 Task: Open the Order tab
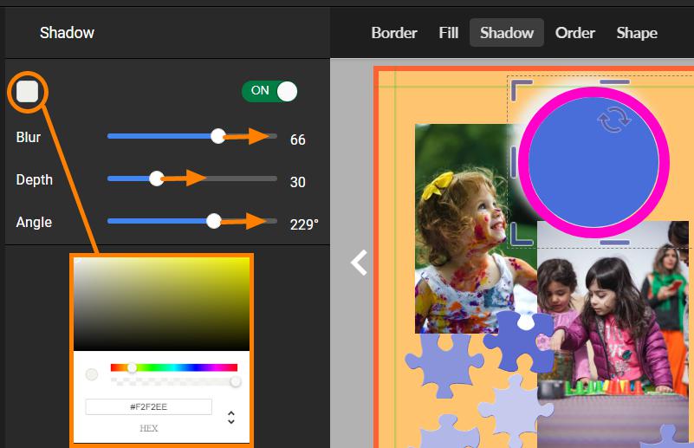click(x=575, y=33)
